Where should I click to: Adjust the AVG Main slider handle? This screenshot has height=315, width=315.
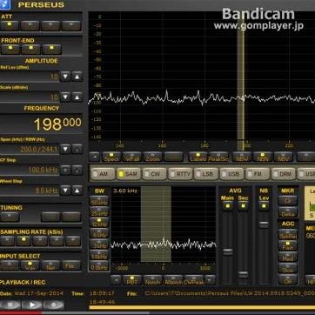[x=228, y=251]
